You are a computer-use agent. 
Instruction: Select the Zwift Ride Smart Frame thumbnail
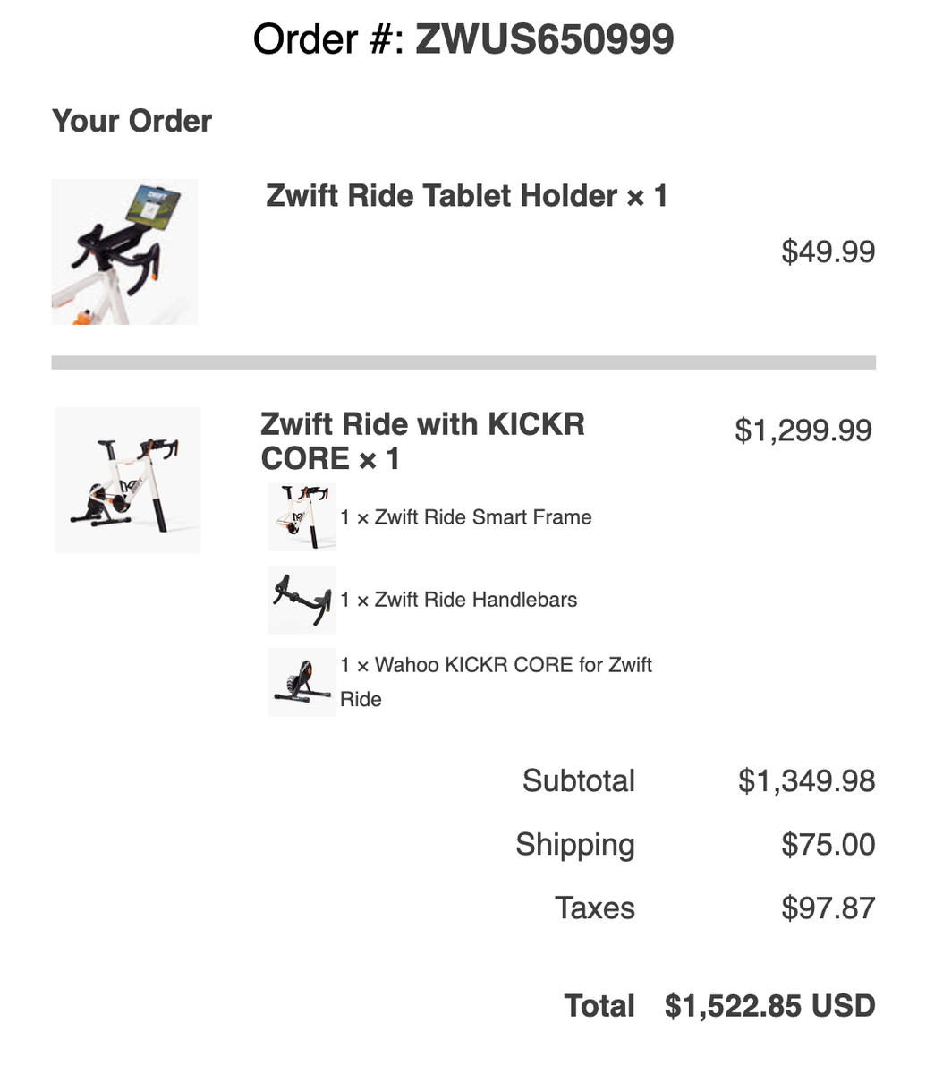[302, 517]
